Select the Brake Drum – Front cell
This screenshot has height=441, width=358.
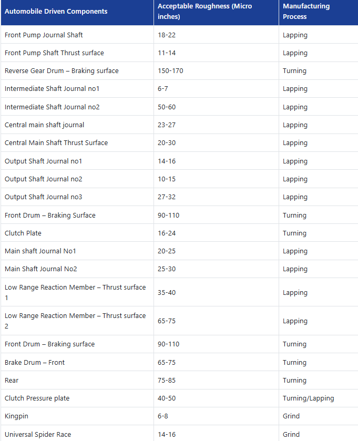pyautogui.click(x=35, y=363)
